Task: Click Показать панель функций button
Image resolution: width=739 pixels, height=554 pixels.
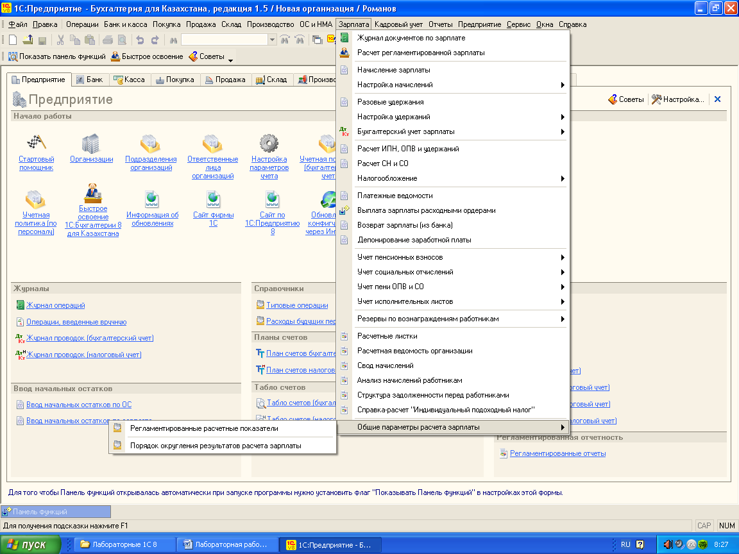Action: pyautogui.click(x=57, y=56)
